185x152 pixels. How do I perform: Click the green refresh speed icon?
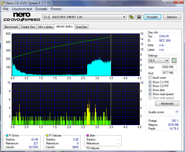tap(174, 61)
